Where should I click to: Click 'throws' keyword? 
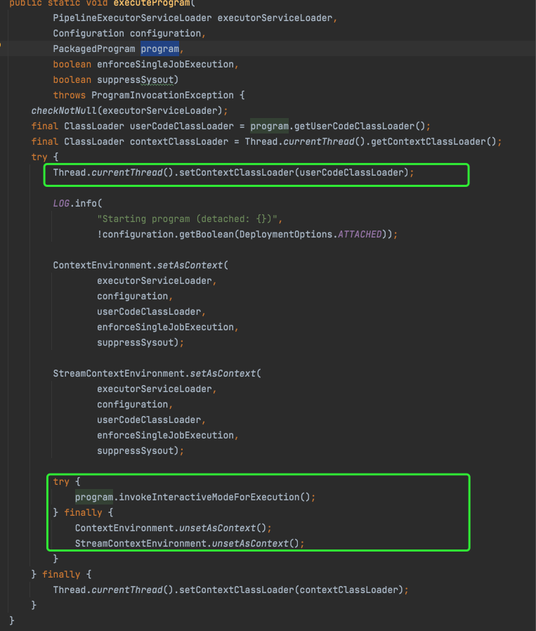coord(70,96)
